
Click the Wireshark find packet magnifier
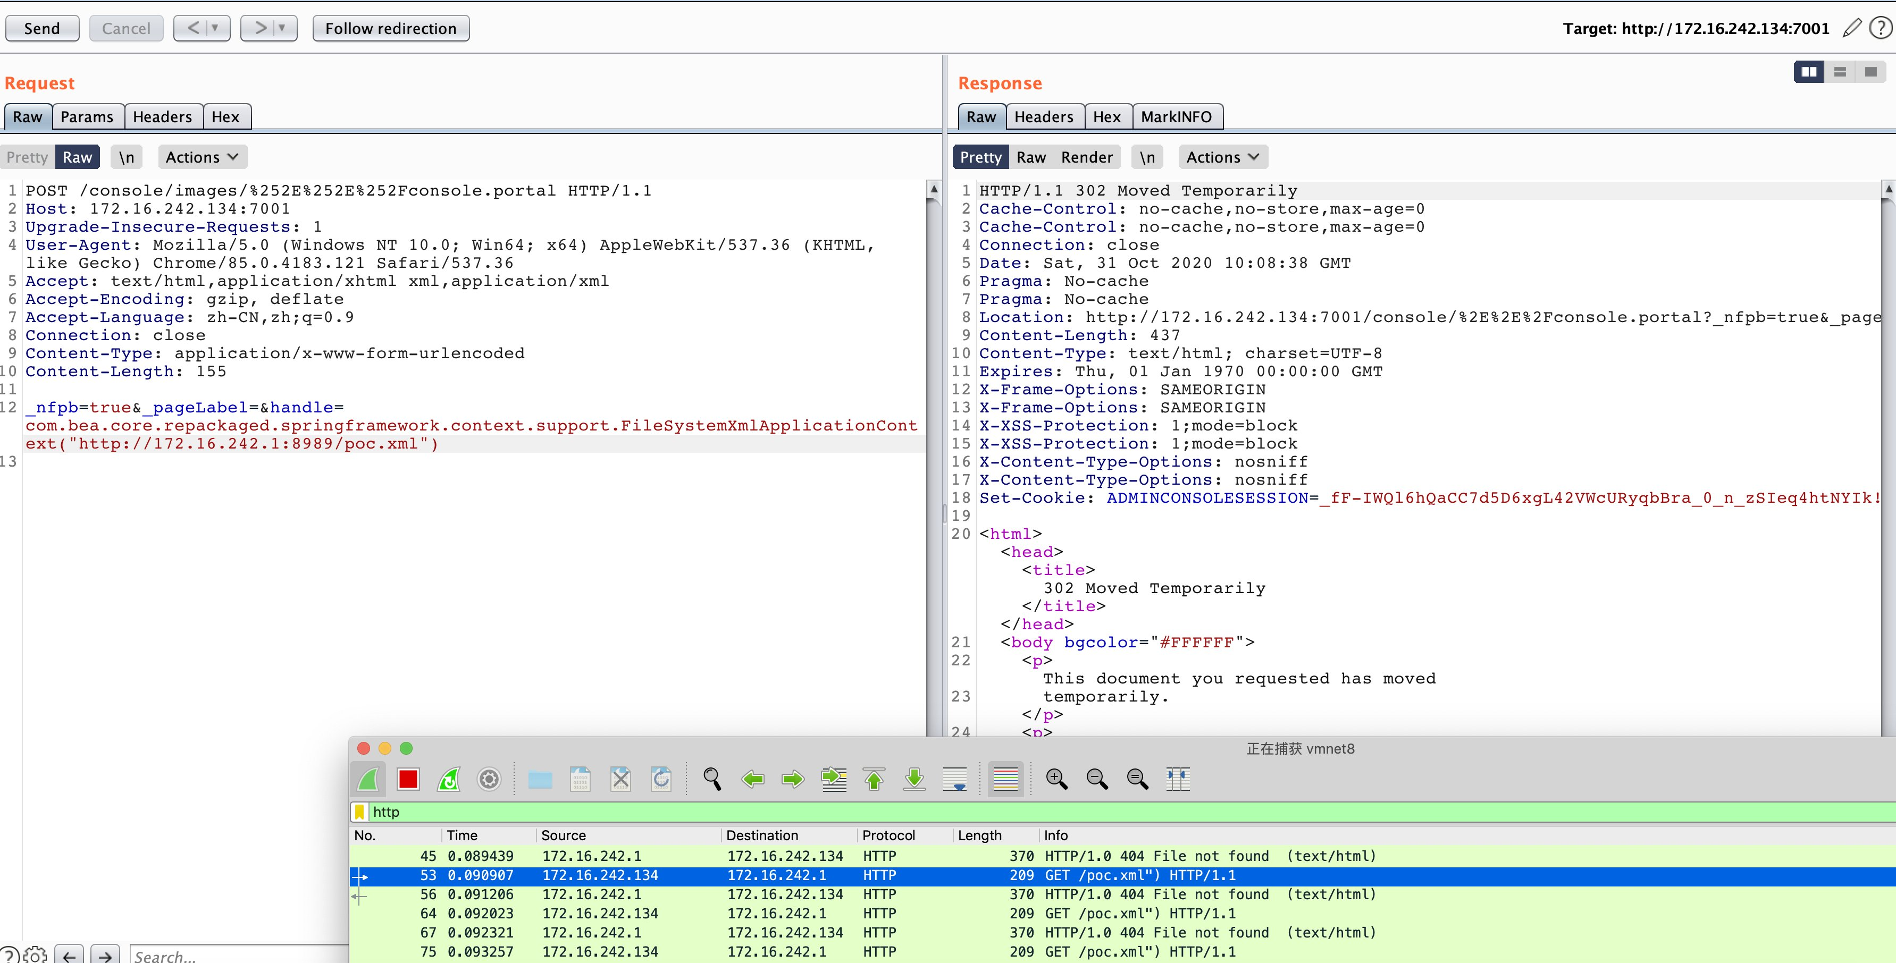click(712, 779)
